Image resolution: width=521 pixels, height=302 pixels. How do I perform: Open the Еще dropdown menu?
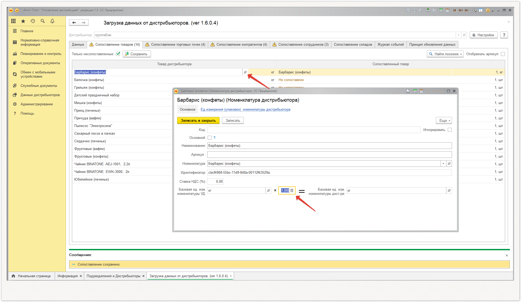[x=444, y=120]
